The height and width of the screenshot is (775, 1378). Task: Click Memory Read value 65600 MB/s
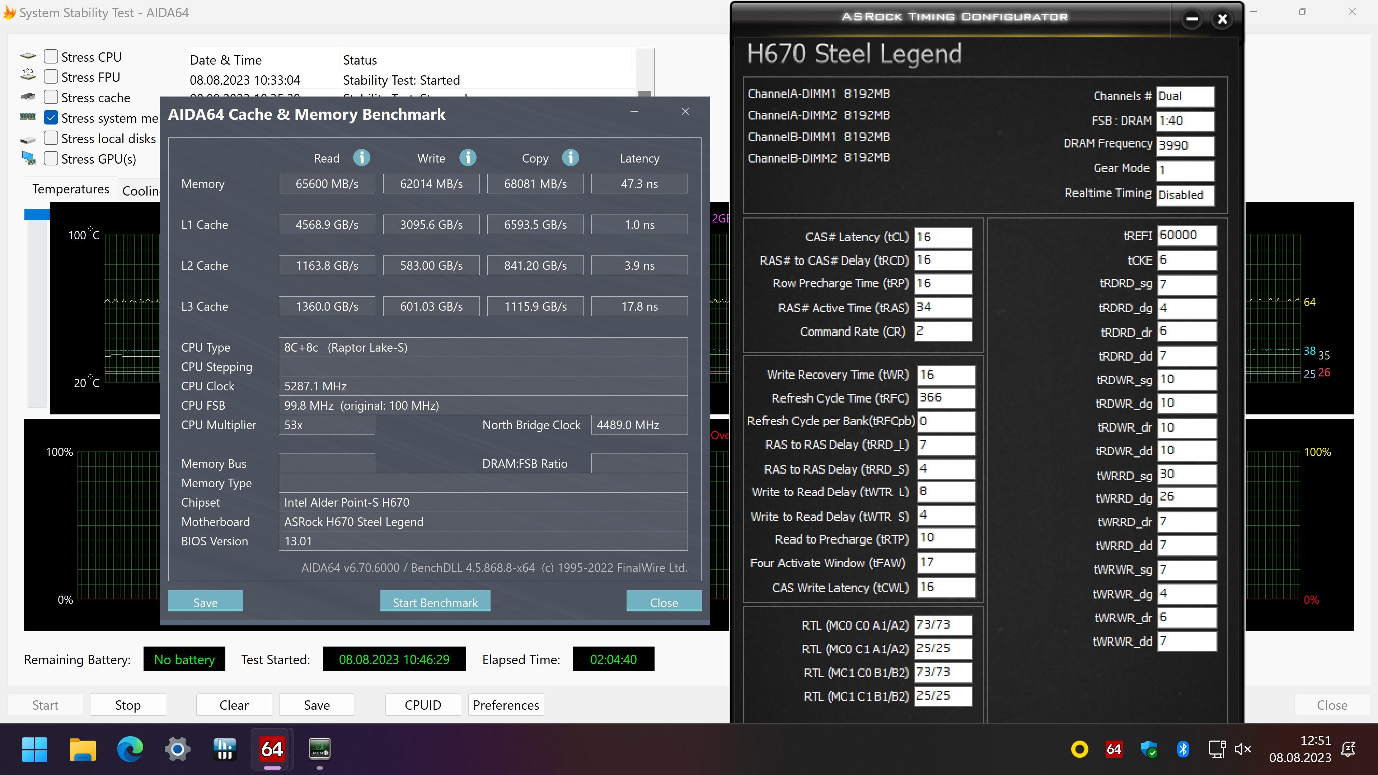(x=327, y=183)
